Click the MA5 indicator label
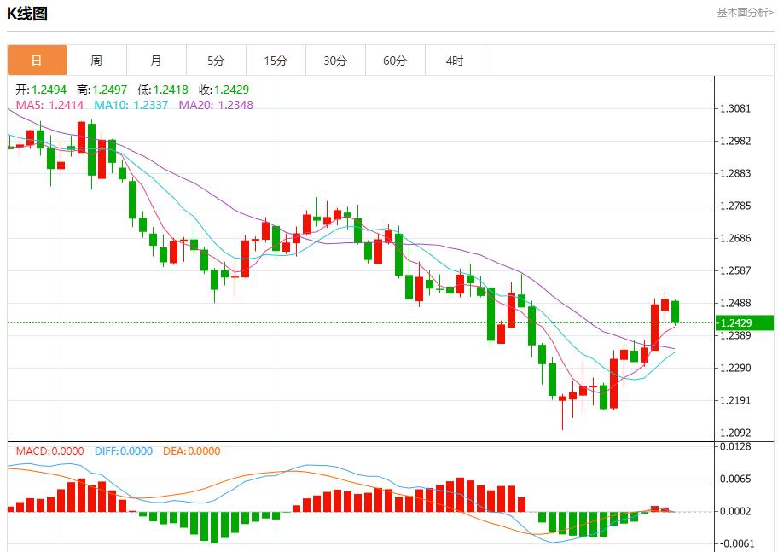This screenshot has height=552, width=778. [x=50, y=105]
